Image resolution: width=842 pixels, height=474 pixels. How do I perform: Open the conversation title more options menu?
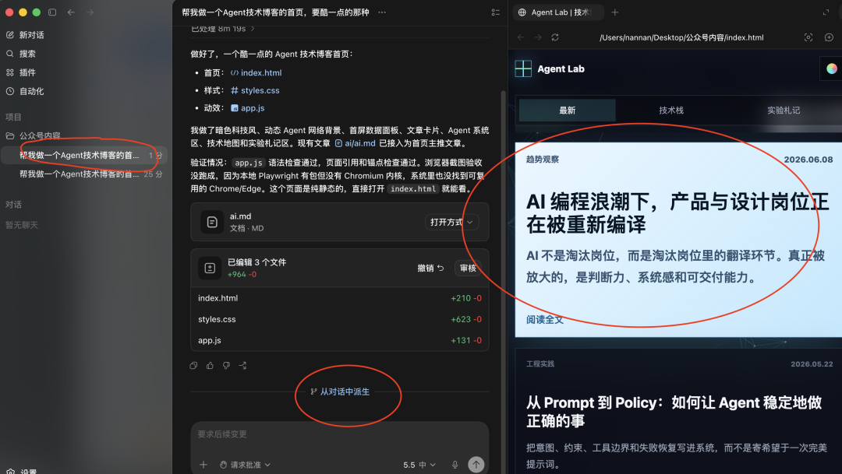[382, 12]
